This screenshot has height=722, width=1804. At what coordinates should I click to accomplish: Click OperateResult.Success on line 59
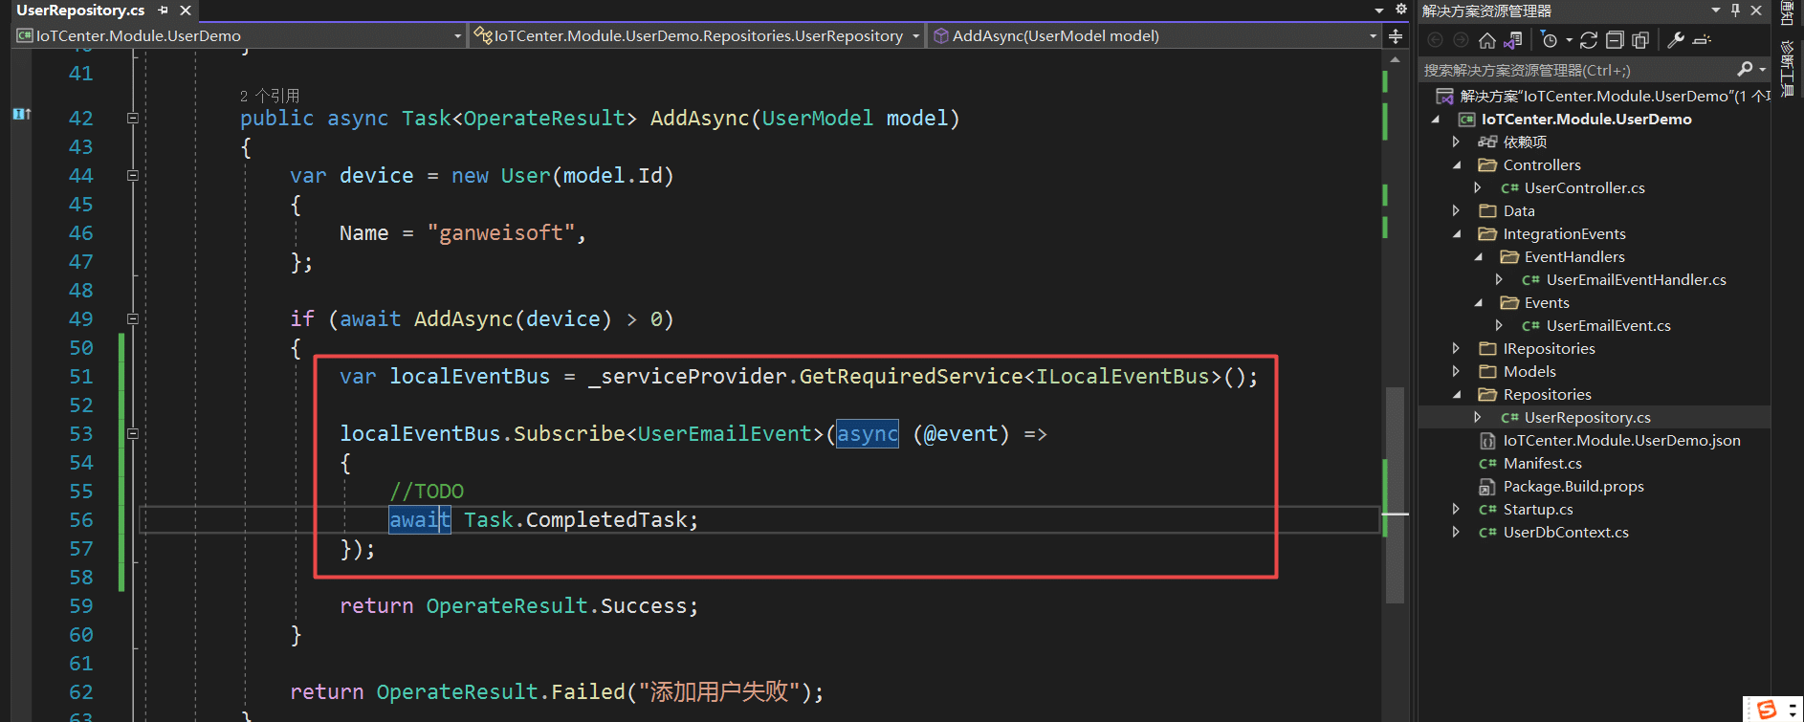557,606
